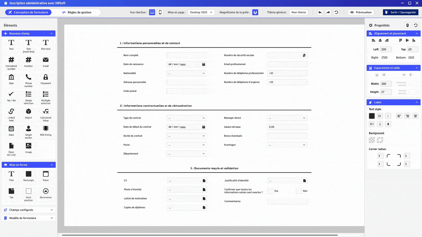
Task: Open the Mise en page dropdown
Action: (201, 12)
